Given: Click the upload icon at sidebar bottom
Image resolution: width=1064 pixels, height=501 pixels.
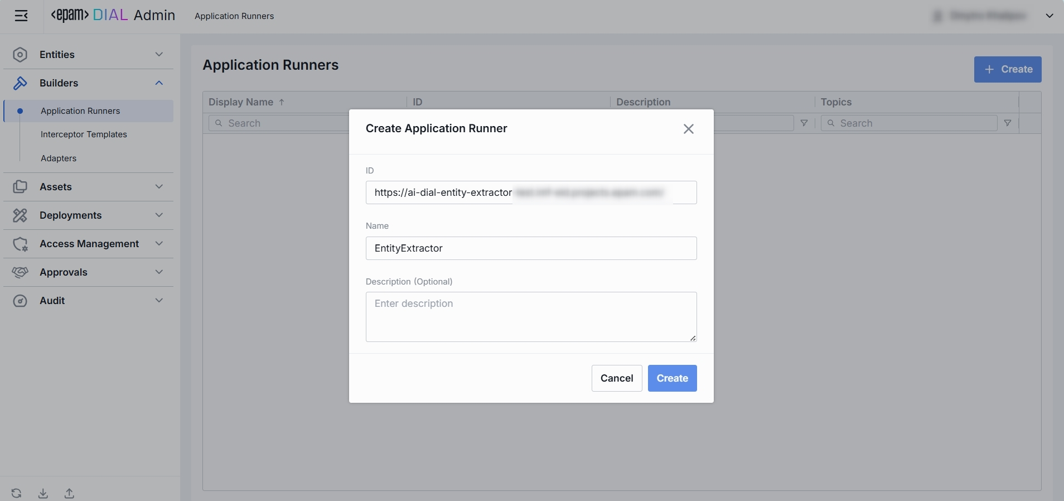Looking at the screenshot, I should tap(69, 493).
